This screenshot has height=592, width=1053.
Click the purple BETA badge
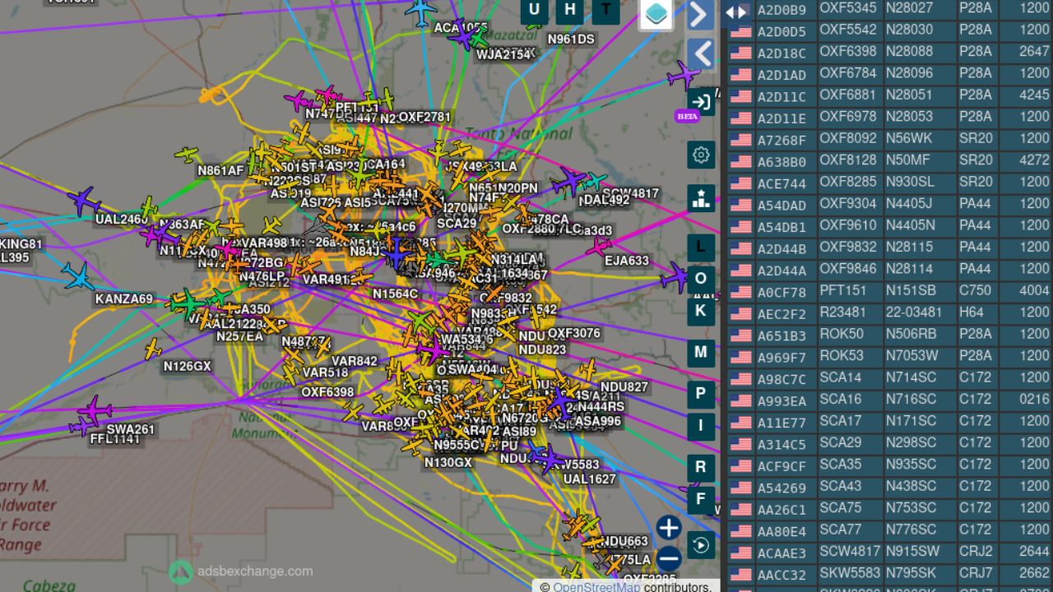click(687, 116)
